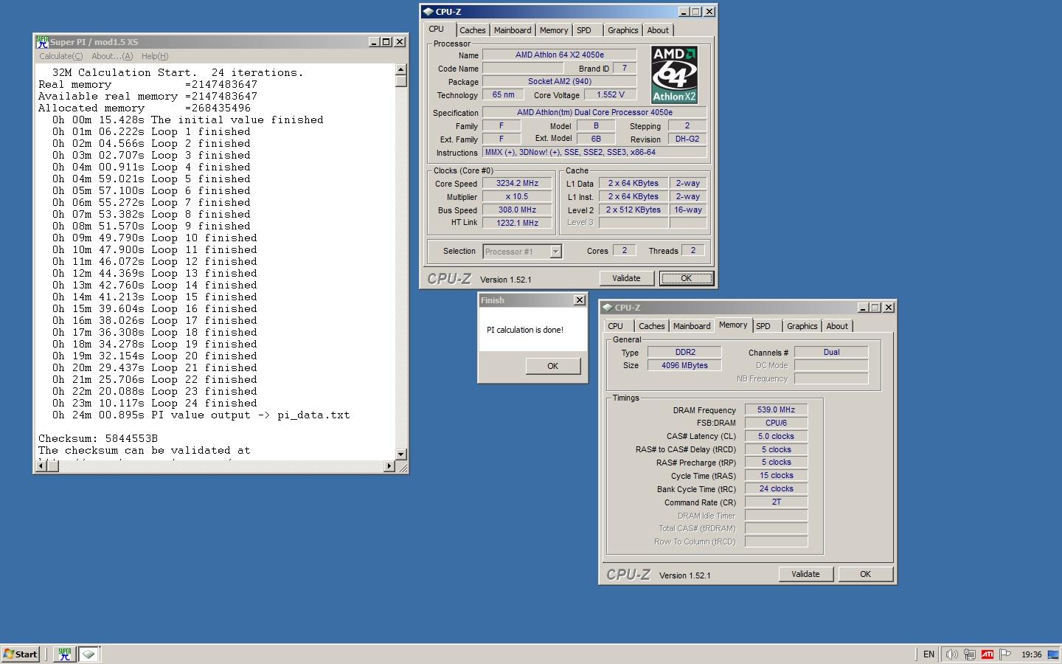The image size is (1062, 664).
Task: Click the PI value output pi_data.txt line
Action: coord(201,415)
